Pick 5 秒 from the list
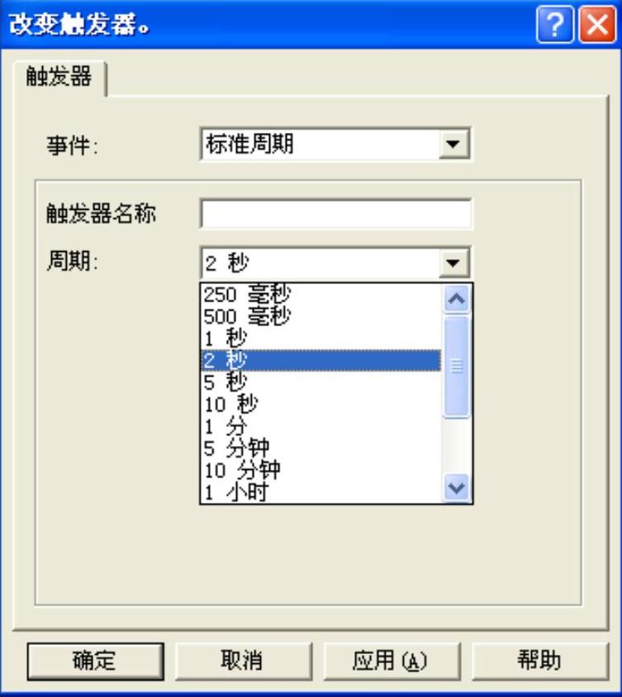The image size is (622, 697). pos(321,382)
